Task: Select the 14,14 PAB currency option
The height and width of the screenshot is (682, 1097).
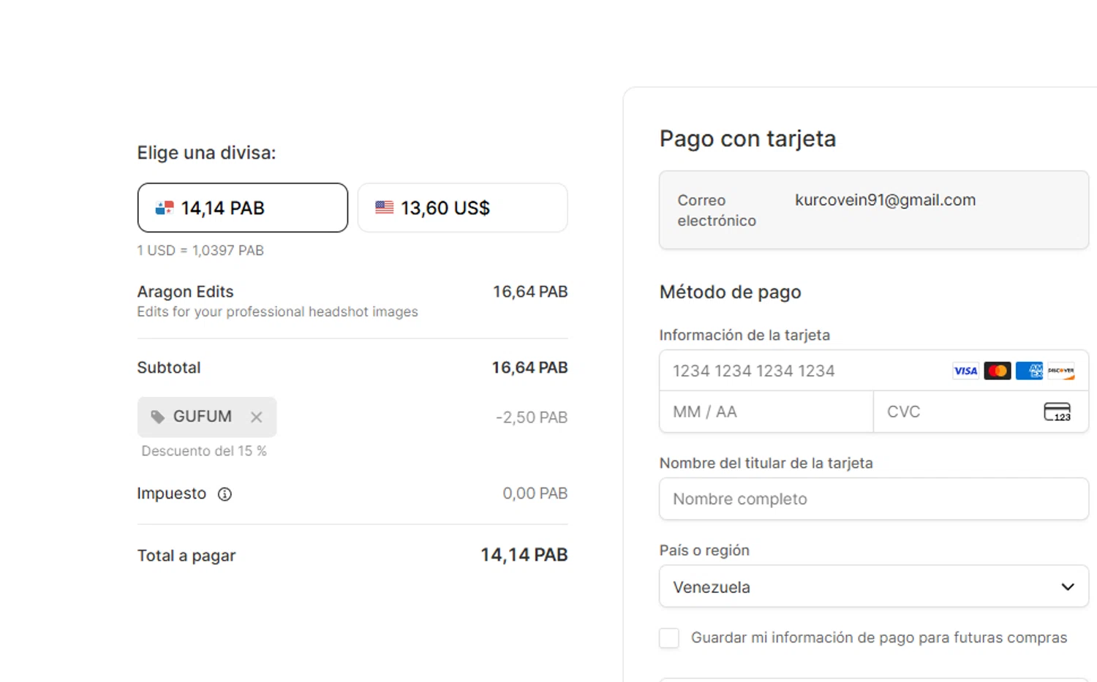Action: click(242, 208)
